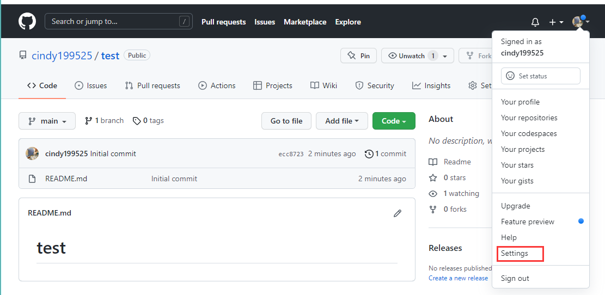View history via 1 commit link
Screen dimensions: 605x295
(385, 154)
